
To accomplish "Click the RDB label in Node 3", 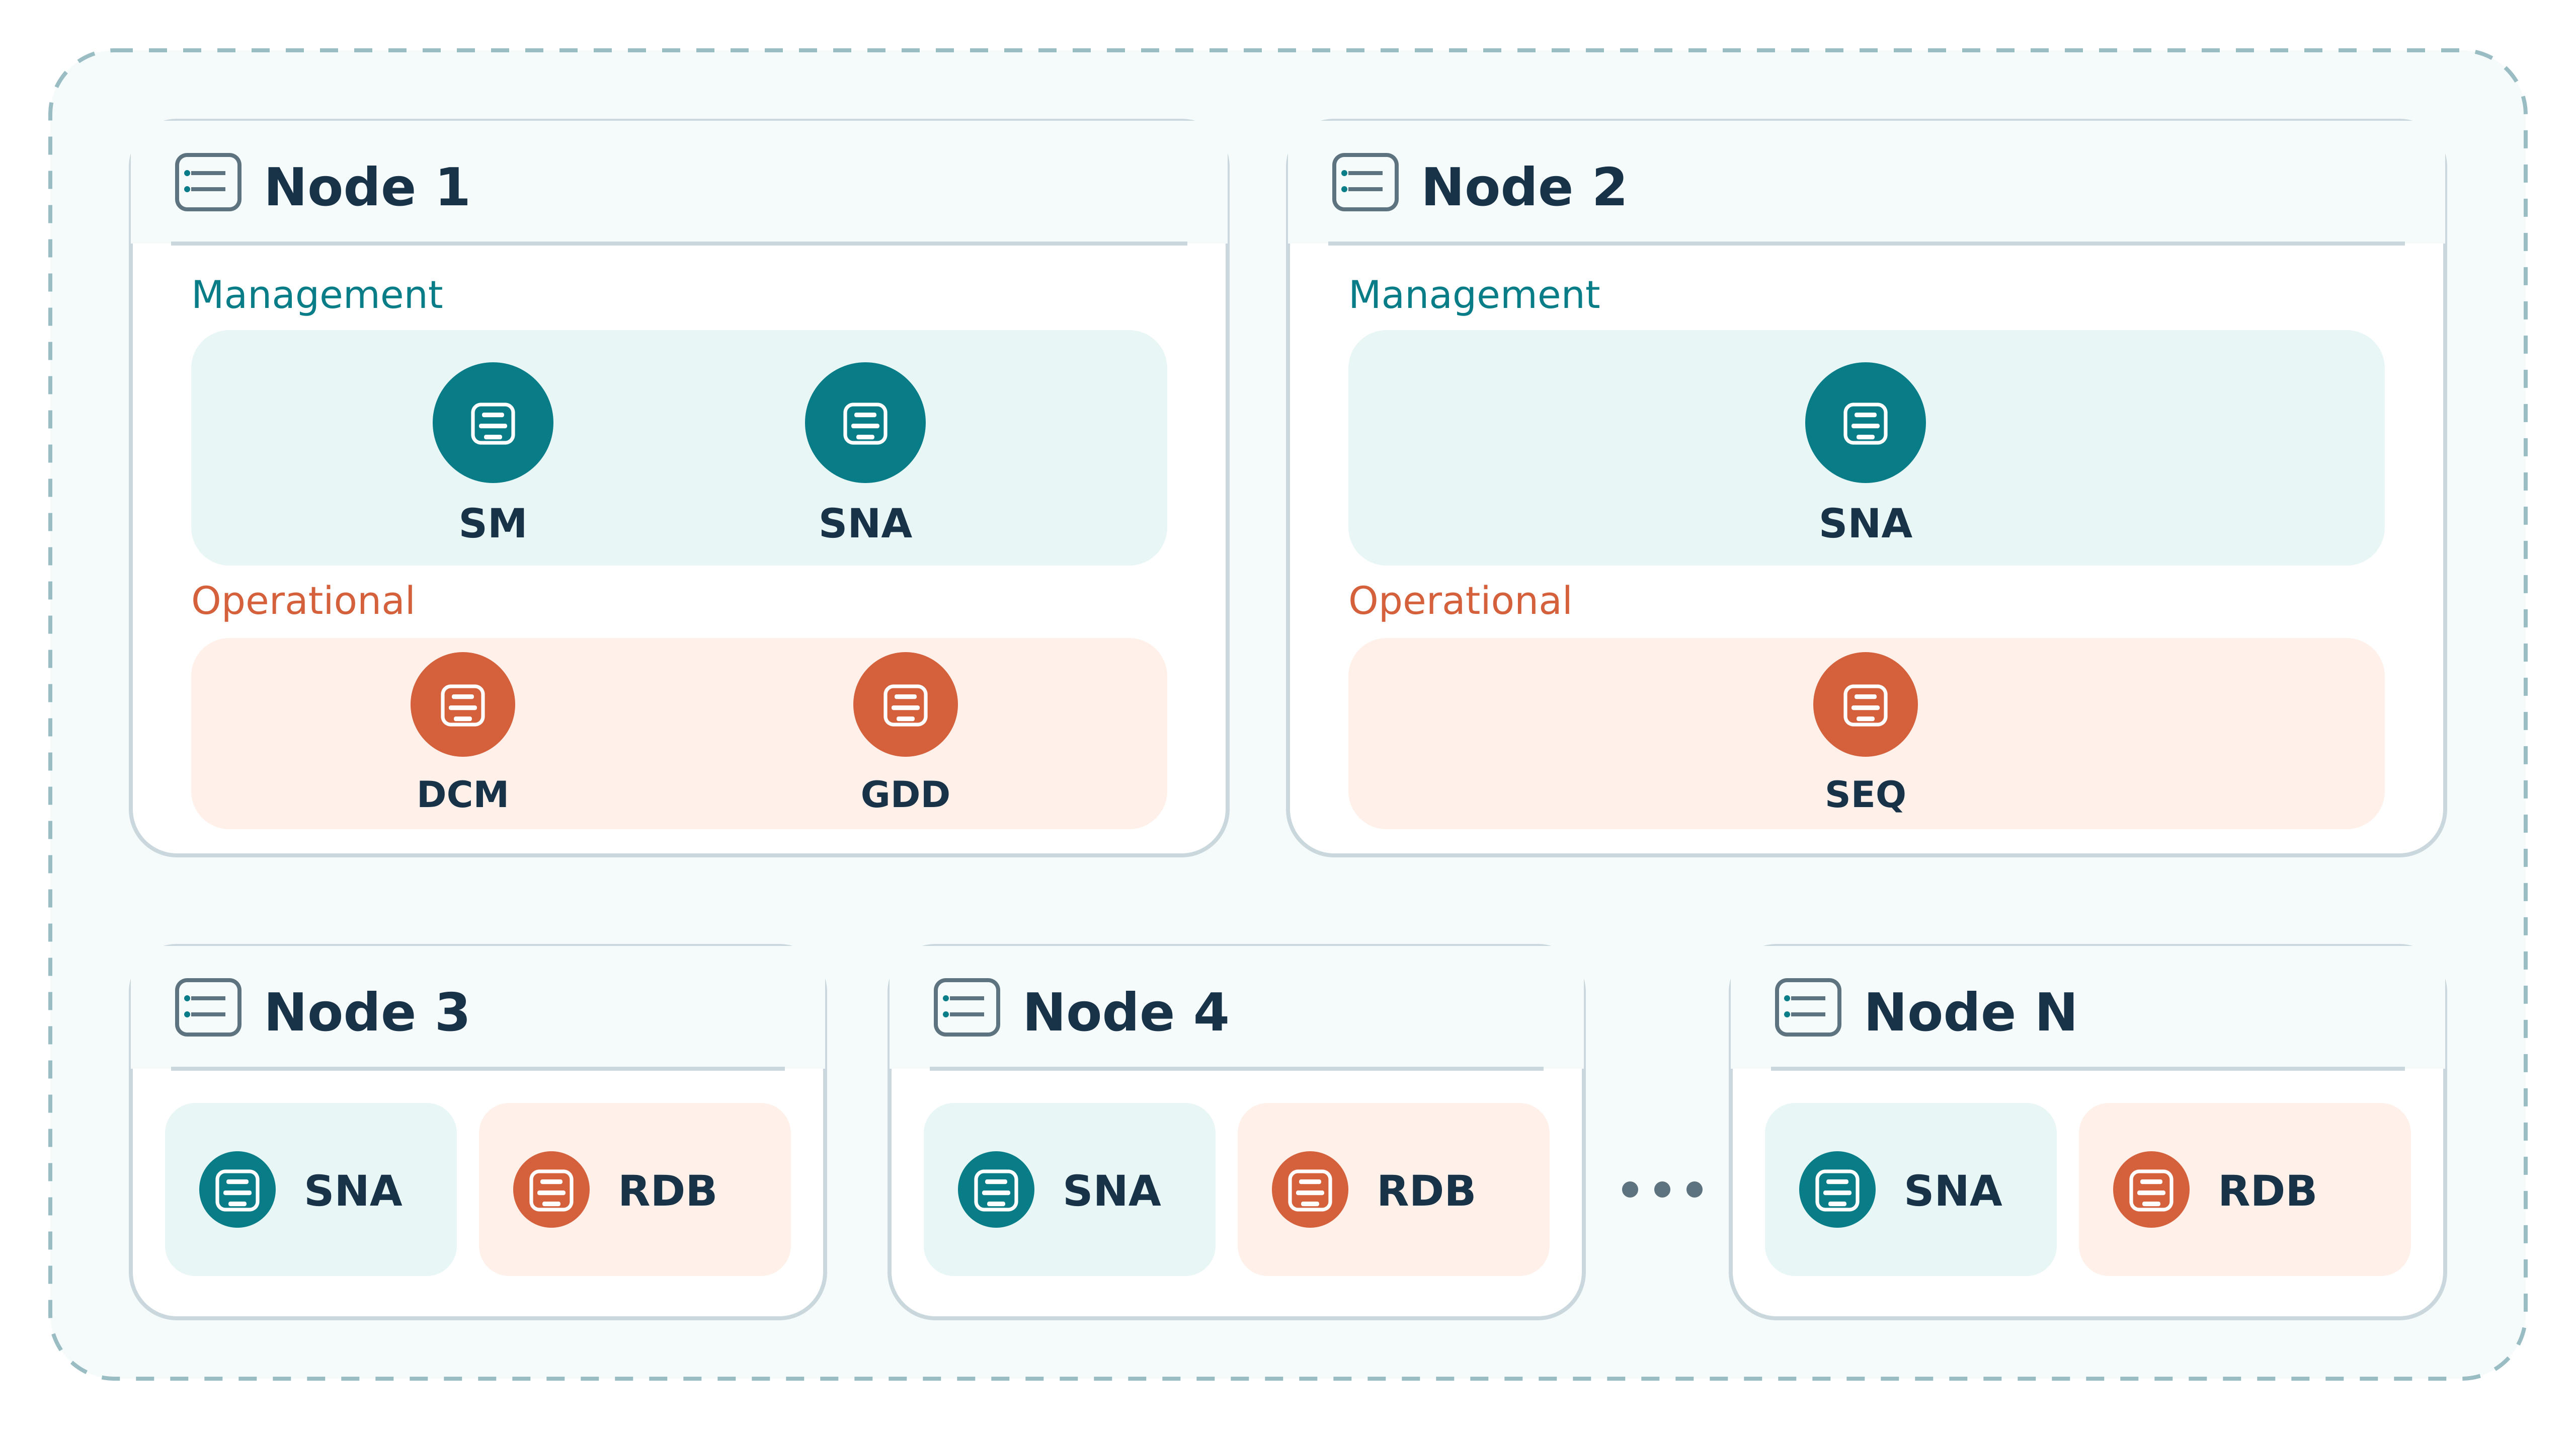I will click(x=667, y=1191).
